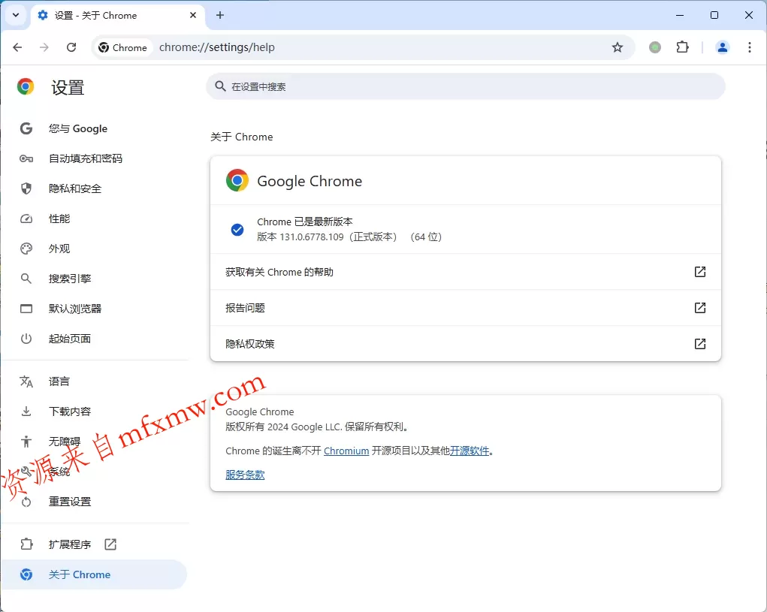Click version text '版本 131.0.6778.109'
Viewport: 767px width, 612px height.
(x=300, y=237)
